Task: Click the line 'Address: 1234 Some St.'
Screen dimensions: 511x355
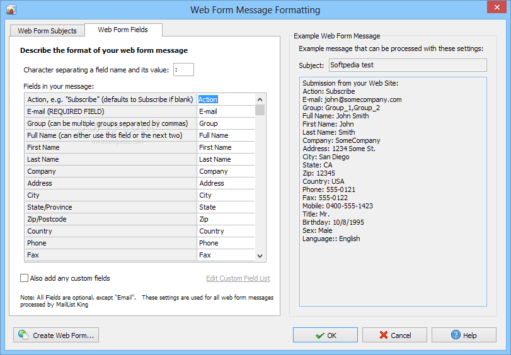Action: 339,149
